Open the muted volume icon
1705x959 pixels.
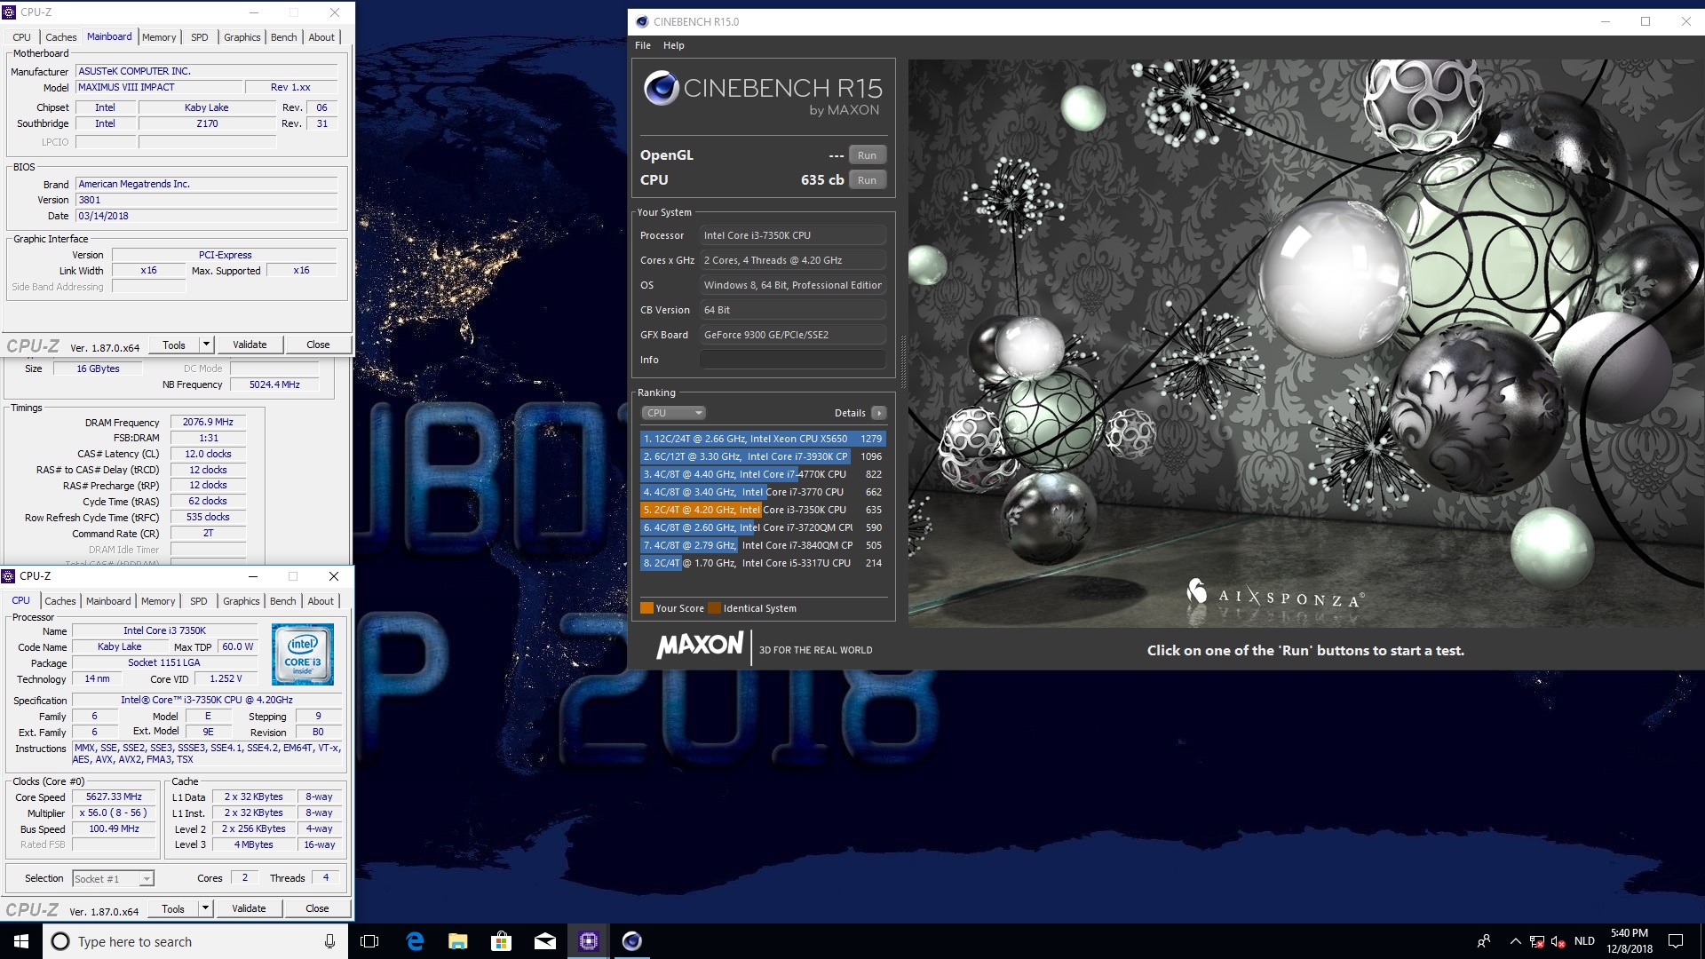[1558, 941]
